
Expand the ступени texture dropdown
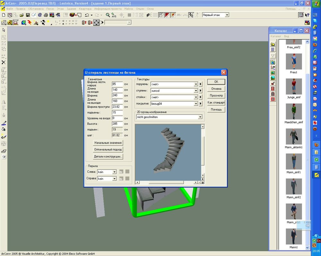(x=196, y=91)
